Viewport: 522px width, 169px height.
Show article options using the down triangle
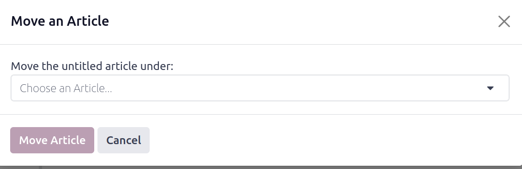[490, 88]
